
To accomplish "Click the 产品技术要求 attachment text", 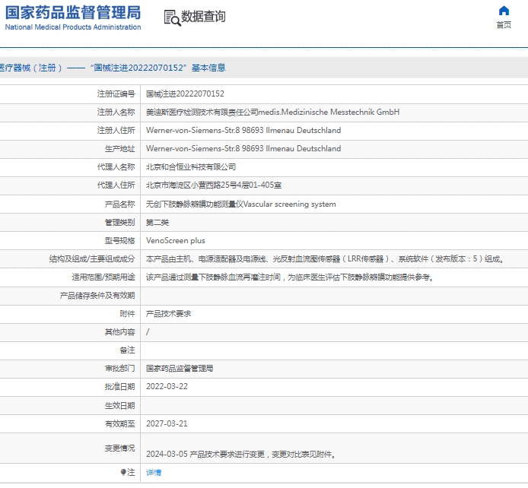I will [x=168, y=314].
